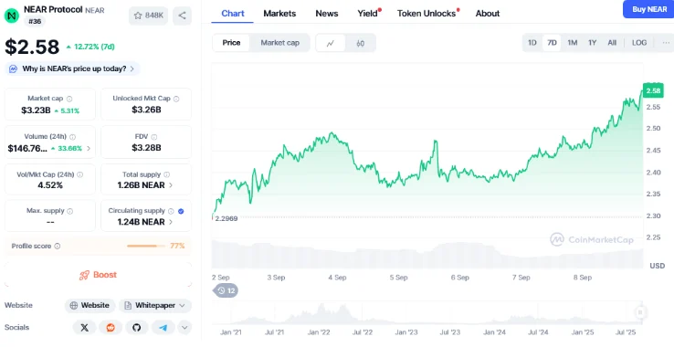674x347 pixels.
Task: Select the Price chart toggle
Action: 231,43
